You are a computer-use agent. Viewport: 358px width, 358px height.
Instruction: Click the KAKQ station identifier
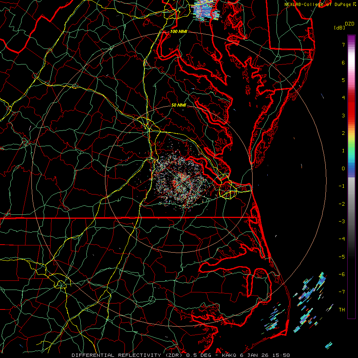[229, 355]
